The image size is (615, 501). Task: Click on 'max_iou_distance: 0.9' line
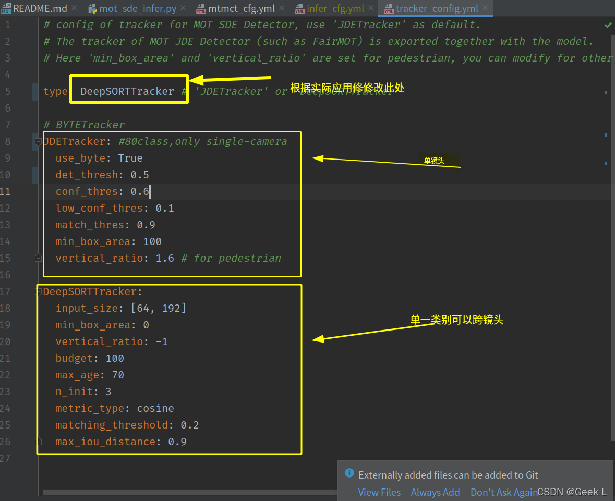(121, 442)
